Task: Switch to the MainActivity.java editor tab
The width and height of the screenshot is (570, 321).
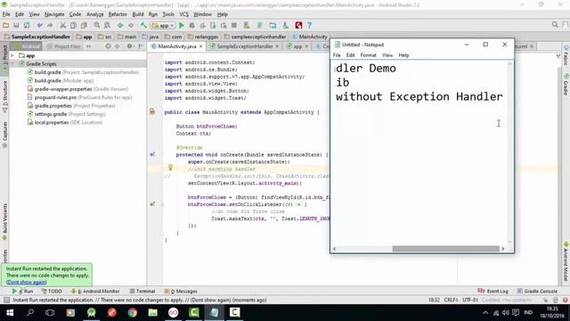Action: tap(176, 46)
